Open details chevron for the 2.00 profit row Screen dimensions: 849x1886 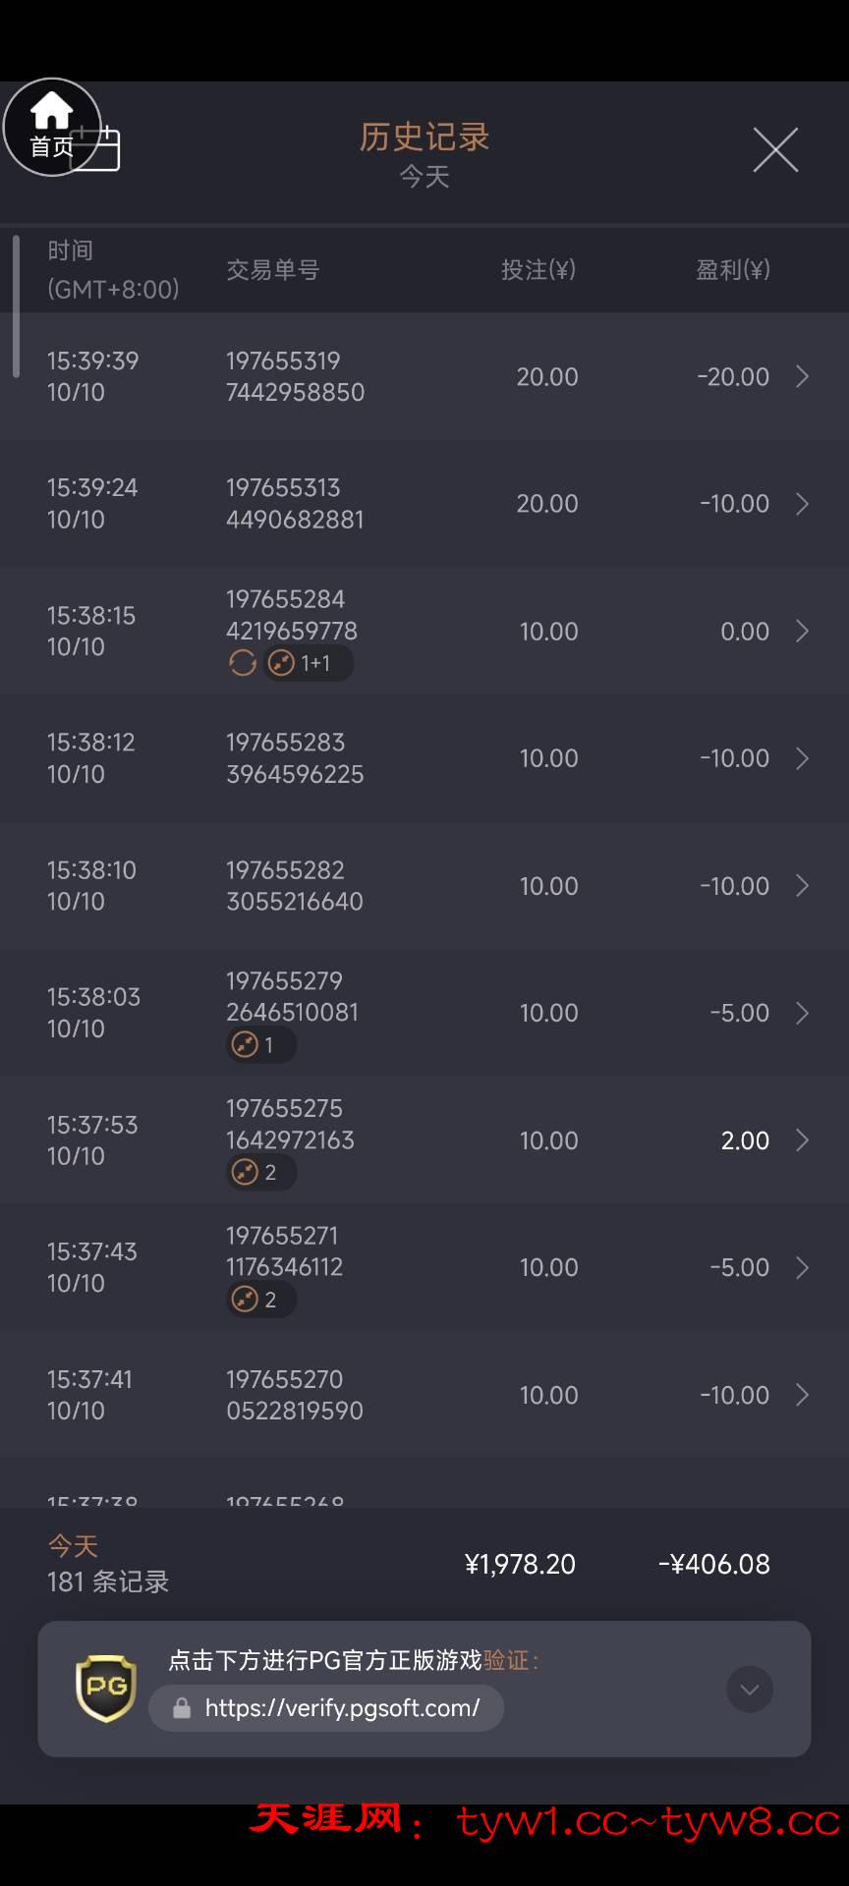click(802, 1140)
